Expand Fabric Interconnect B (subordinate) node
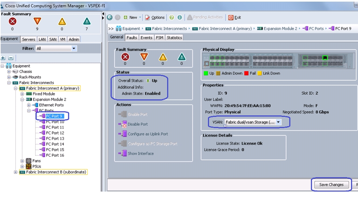 point(16,172)
